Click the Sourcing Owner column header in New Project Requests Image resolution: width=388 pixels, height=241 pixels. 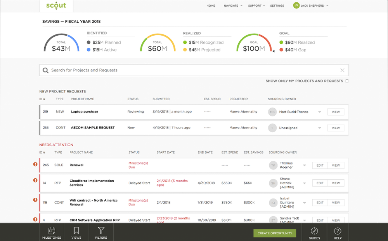tap(282, 99)
